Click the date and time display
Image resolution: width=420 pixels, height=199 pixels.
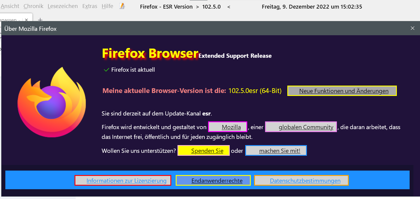312,7
